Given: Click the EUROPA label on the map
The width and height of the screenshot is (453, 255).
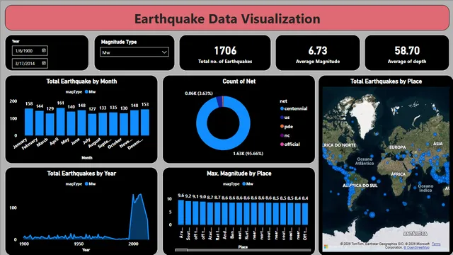Looking at the screenshot, I should [x=398, y=147].
